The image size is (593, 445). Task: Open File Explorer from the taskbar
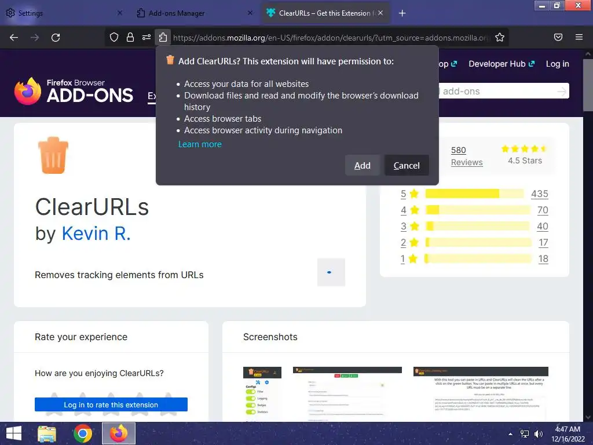[x=47, y=433]
